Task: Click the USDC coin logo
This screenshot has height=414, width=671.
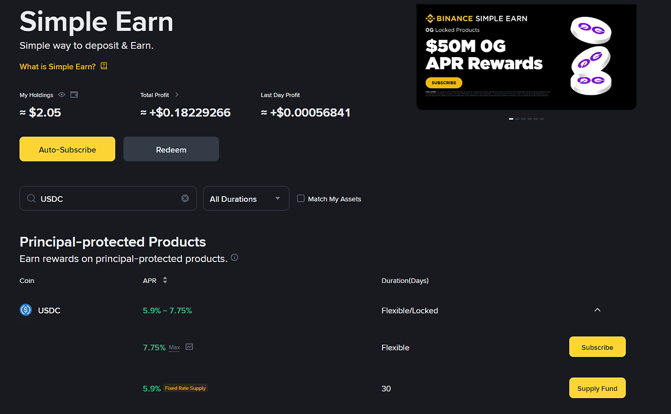Action: (x=26, y=310)
